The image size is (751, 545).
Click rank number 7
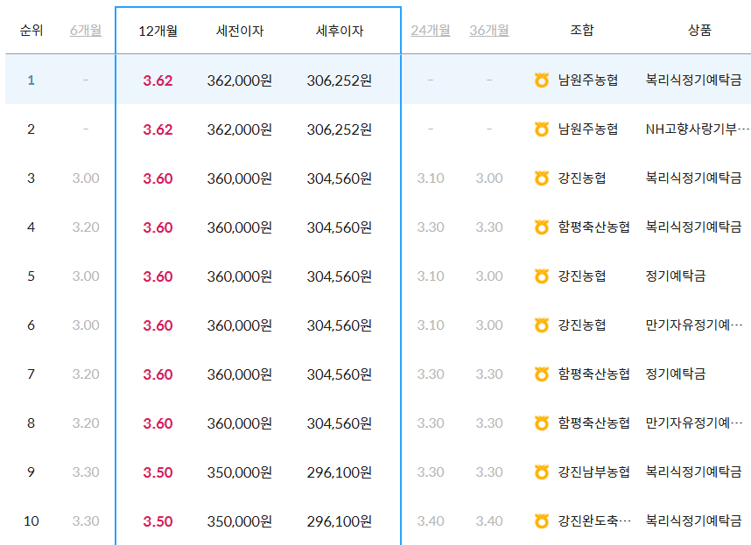[32, 374]
